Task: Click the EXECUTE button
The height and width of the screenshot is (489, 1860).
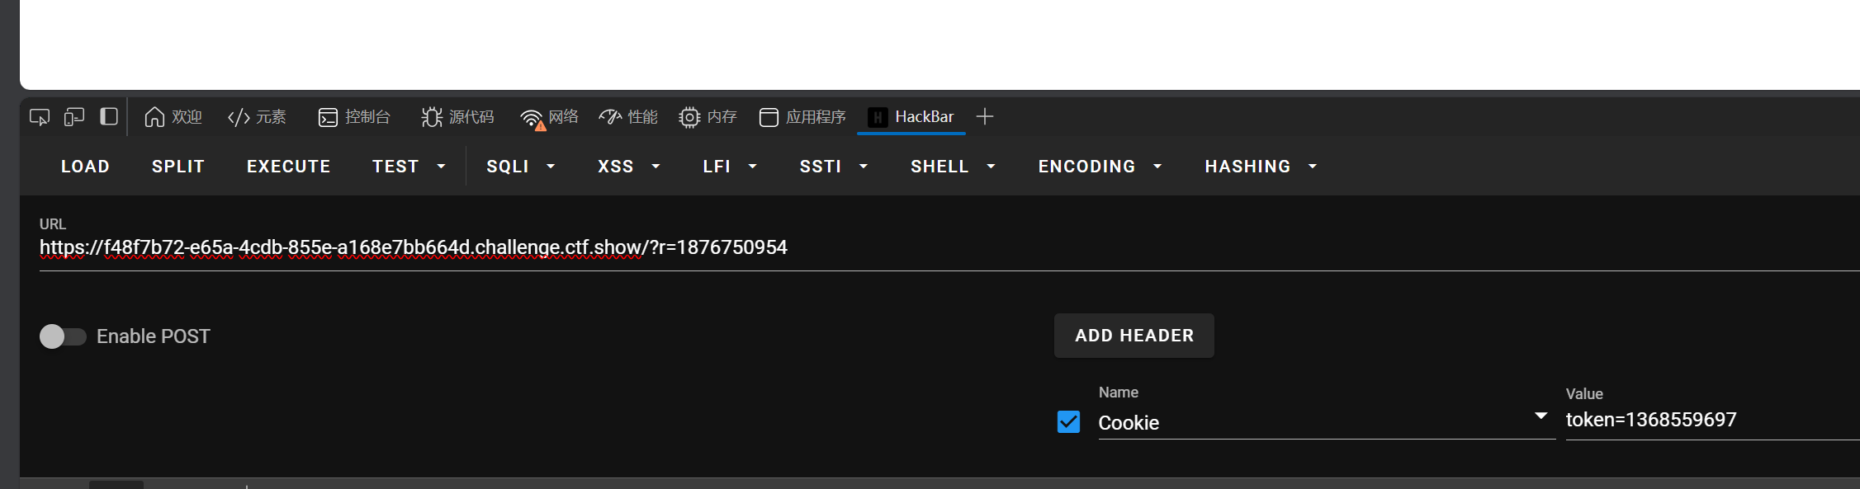Action: tap(289, 167)
